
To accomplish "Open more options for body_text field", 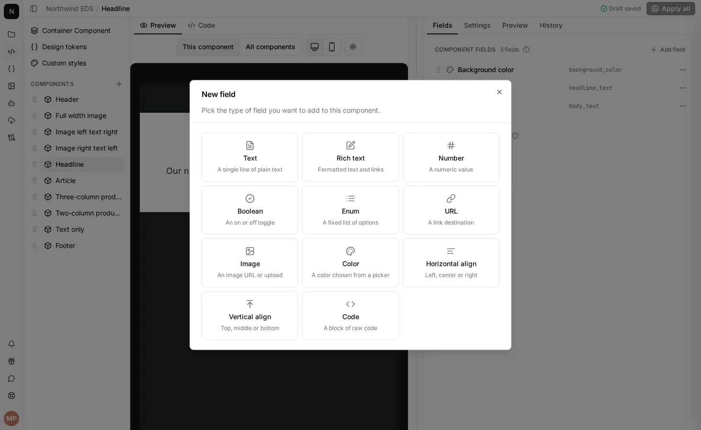I will 683,106.
